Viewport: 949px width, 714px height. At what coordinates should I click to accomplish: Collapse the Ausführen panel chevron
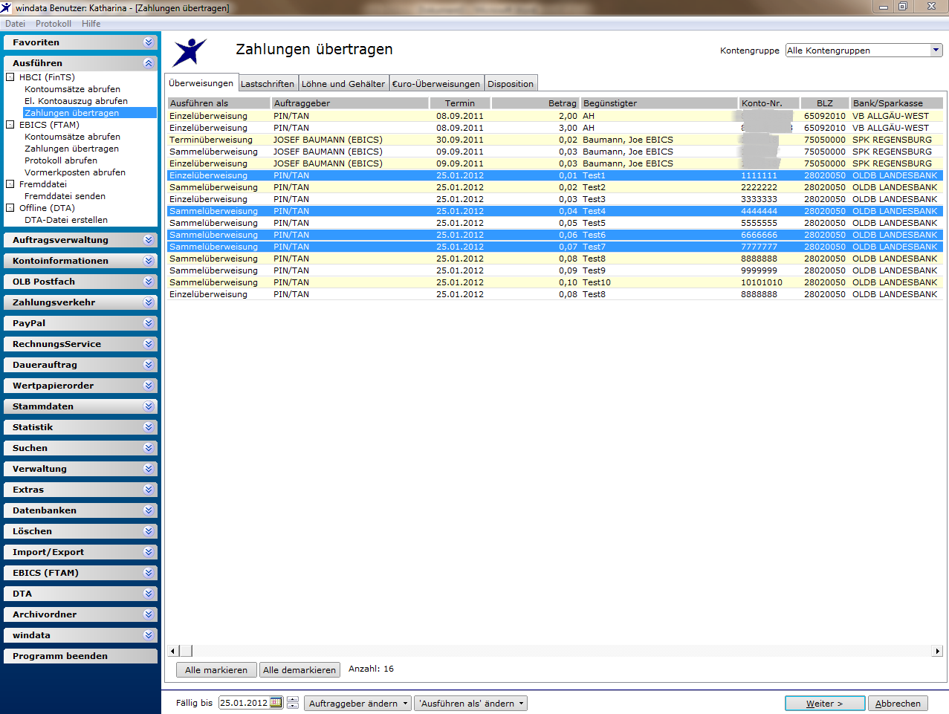tap(149, 63)
